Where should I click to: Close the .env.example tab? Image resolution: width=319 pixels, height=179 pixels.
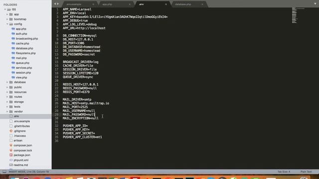click(x=93, y=4)
